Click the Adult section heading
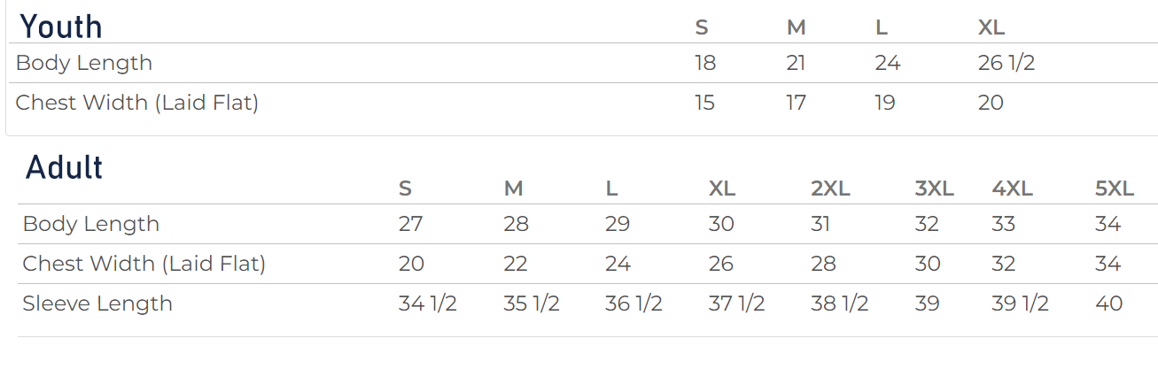 tap(65, 166)
